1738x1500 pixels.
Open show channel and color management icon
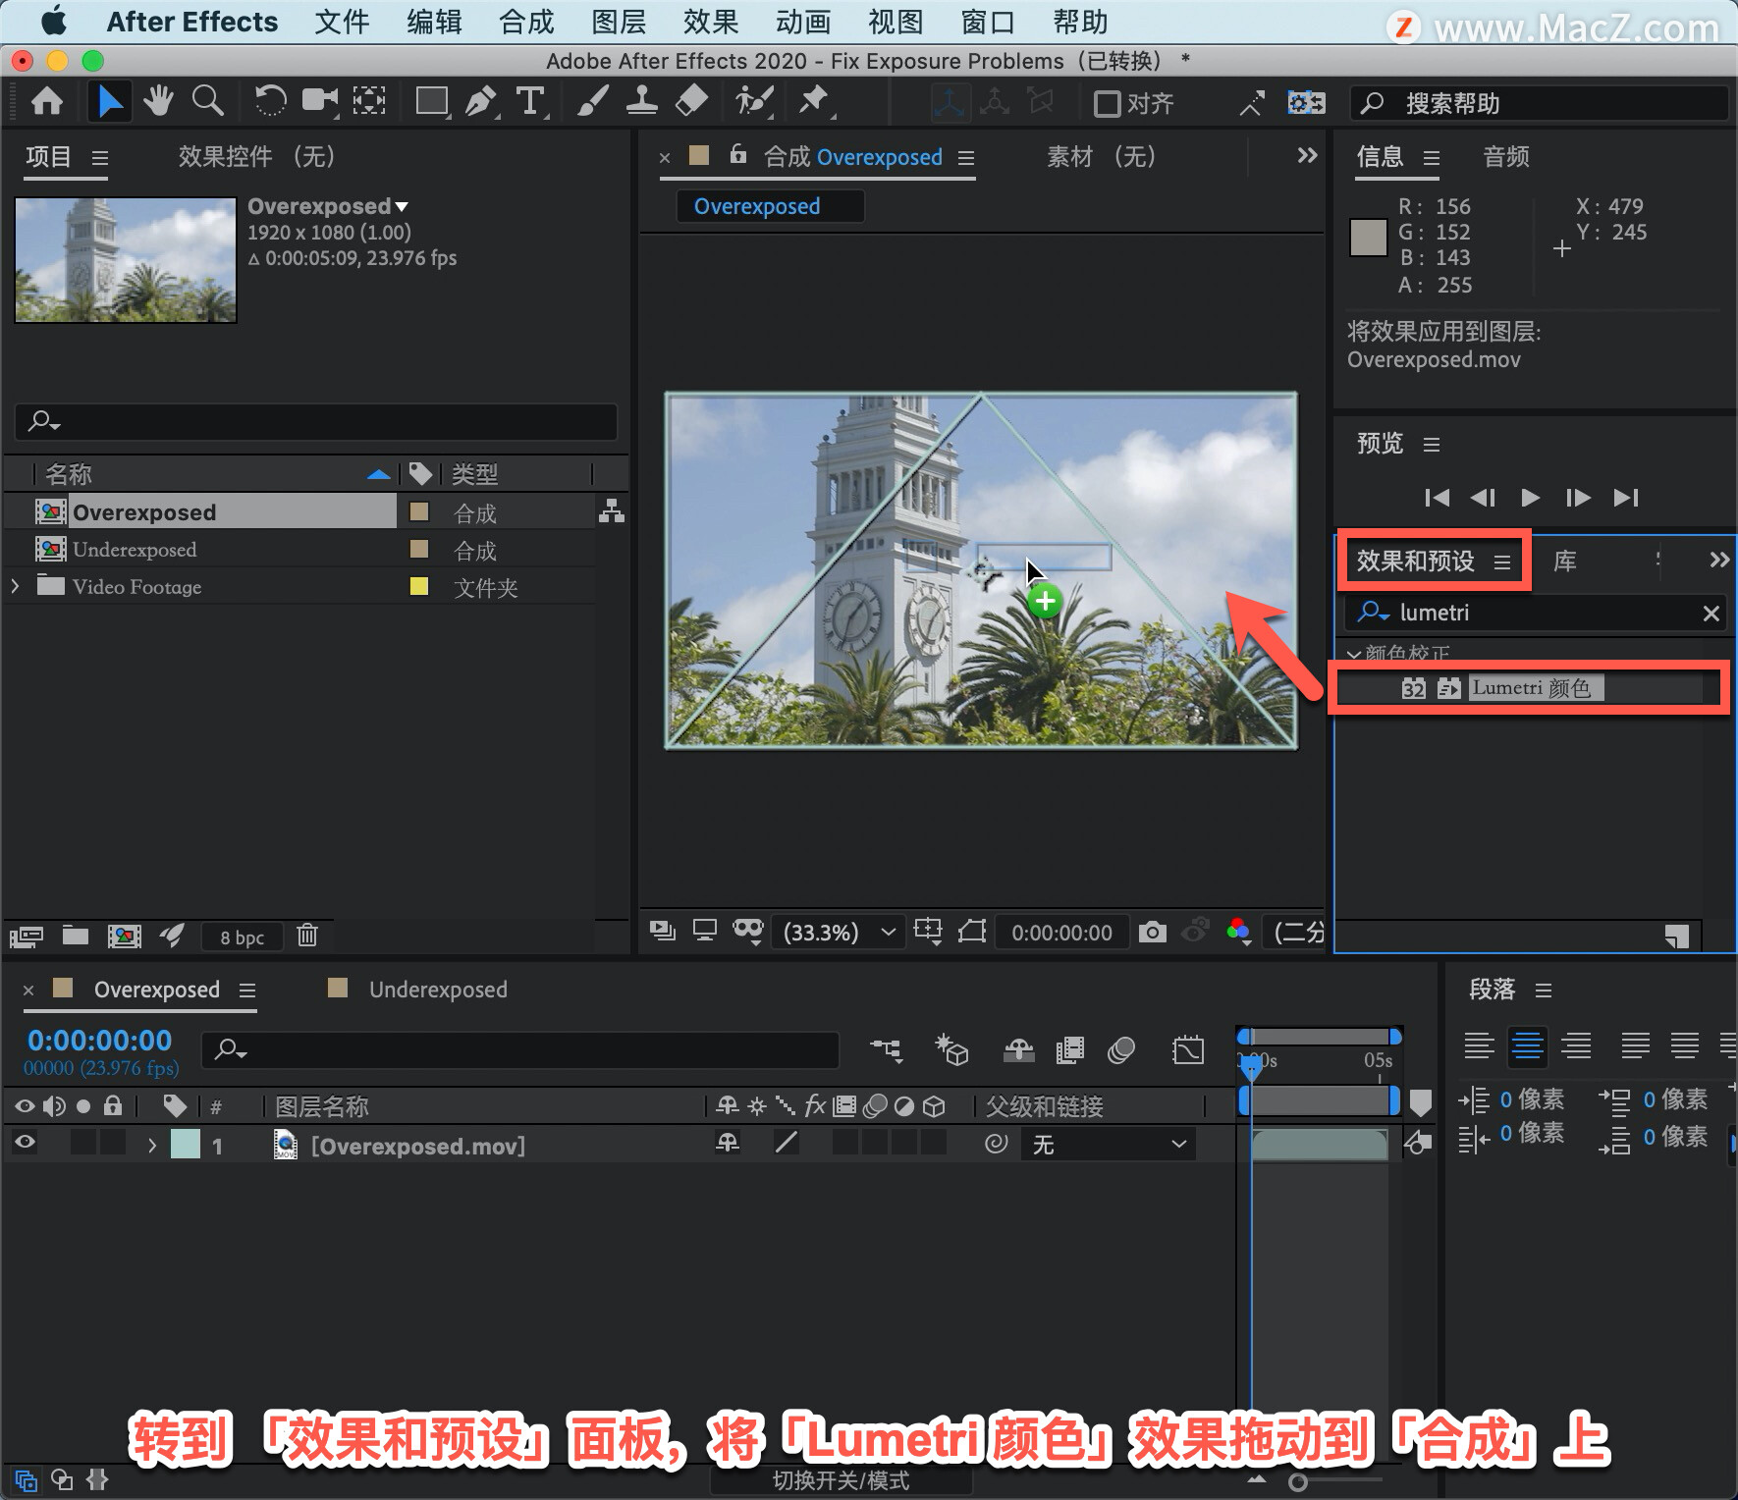pos(1239,932)
